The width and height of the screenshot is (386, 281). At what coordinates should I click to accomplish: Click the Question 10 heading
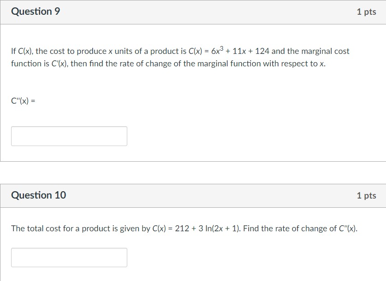tap(39, 195)
